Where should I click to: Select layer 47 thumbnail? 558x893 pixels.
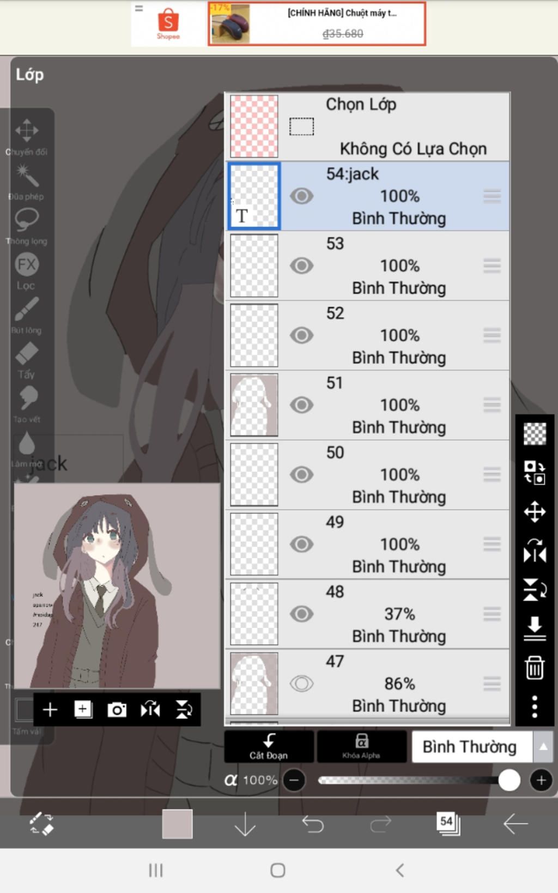click(x=254, y=683)
